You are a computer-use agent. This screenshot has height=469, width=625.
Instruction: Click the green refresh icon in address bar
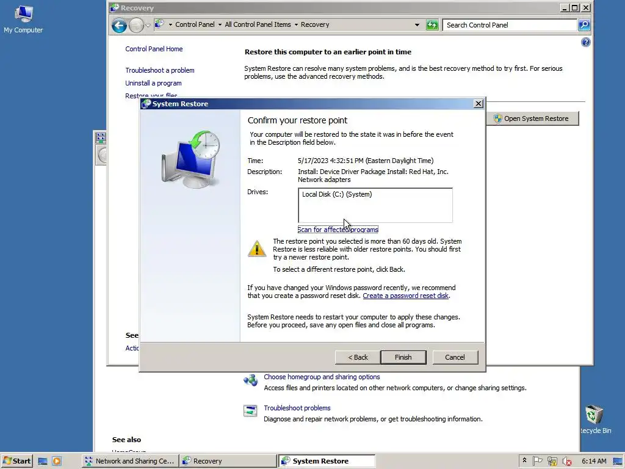[x=432, y=25]
